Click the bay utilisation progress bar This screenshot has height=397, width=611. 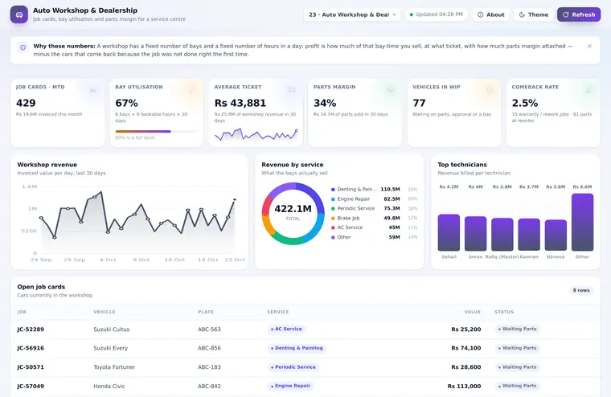coord(156,131)
